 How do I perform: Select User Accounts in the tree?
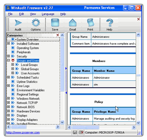(30, 73)
